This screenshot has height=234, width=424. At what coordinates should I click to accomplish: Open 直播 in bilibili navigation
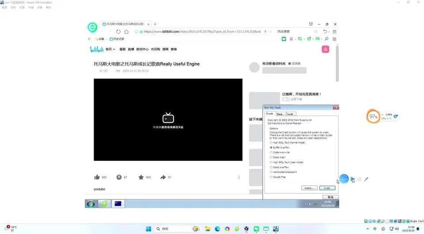[131, 49]
